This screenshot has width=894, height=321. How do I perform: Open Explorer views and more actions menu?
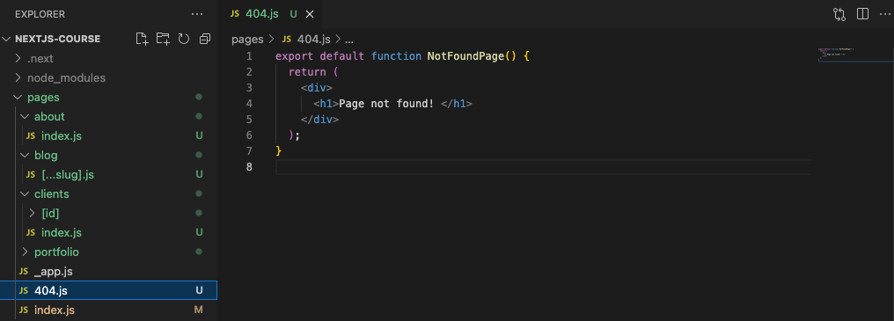pos(197,14)
